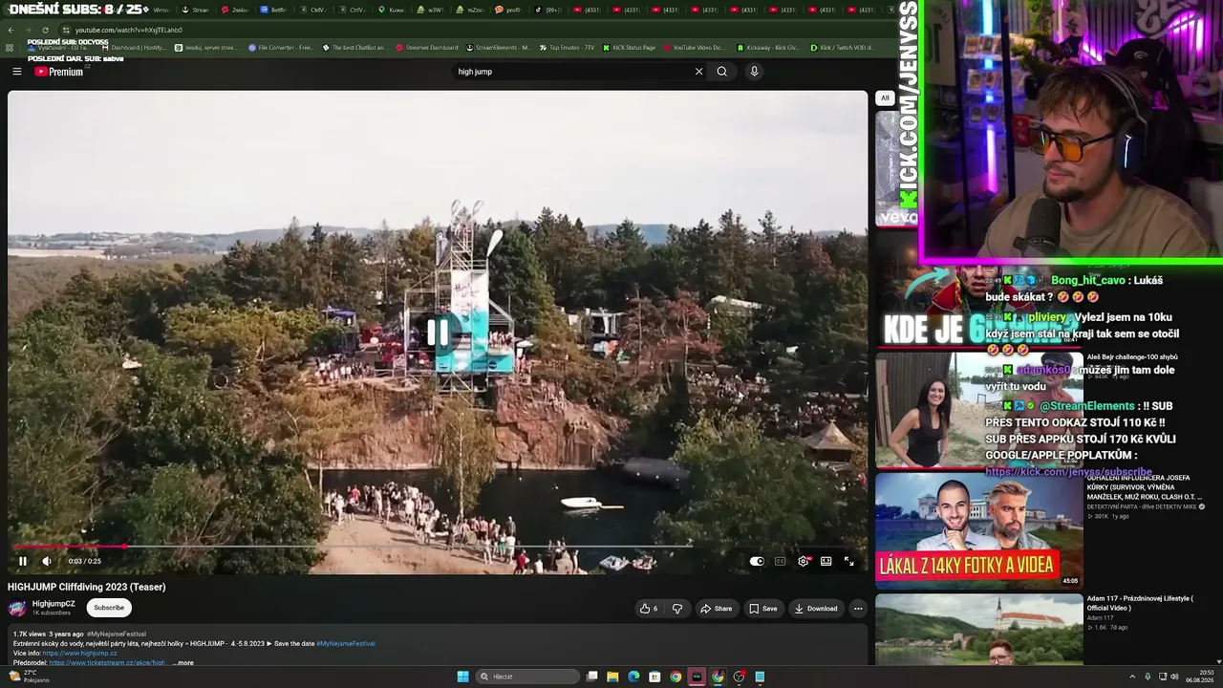Seek using the video progress bar
Screen dimensions: 1223x688
(x=438, y=547)
